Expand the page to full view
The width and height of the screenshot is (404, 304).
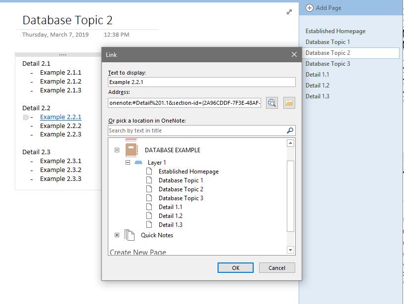pos(289,12)
